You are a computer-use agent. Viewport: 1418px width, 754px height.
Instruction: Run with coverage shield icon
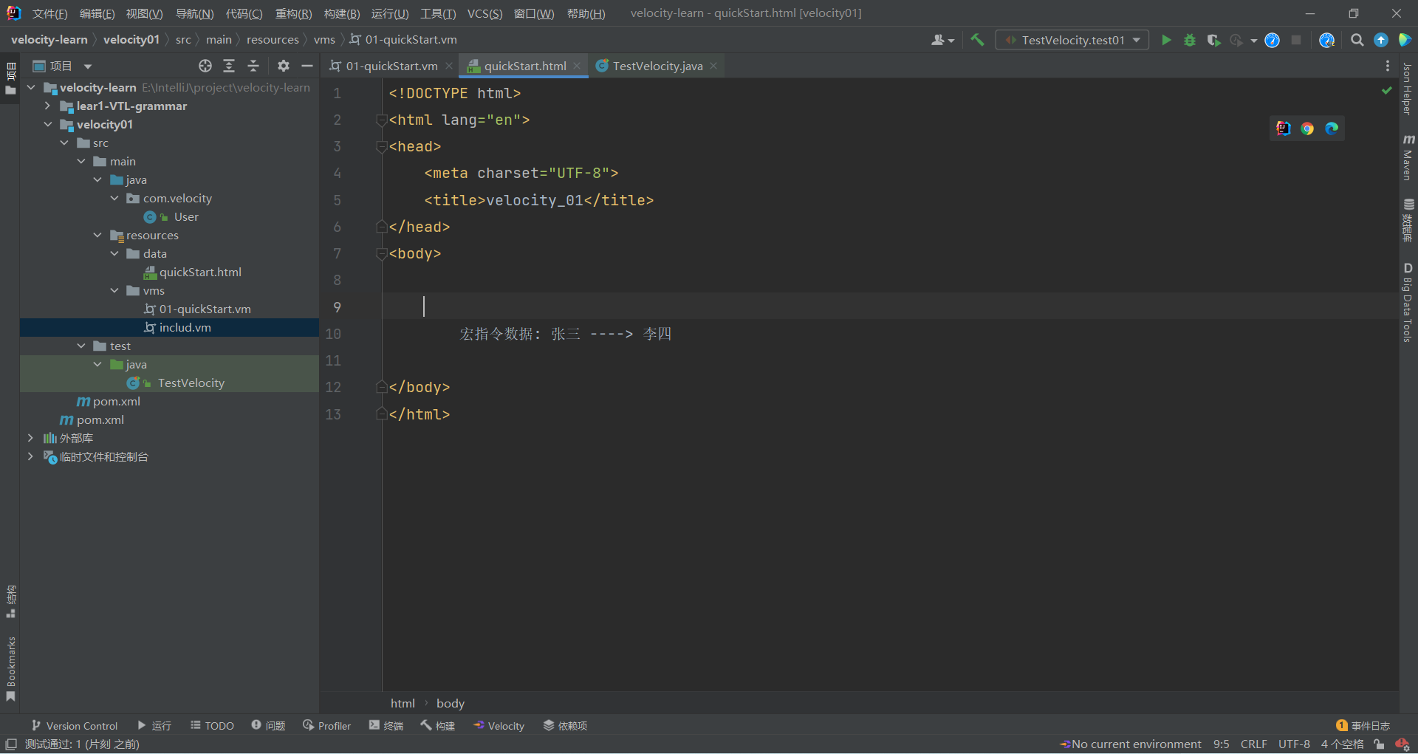coord(1213,40)
